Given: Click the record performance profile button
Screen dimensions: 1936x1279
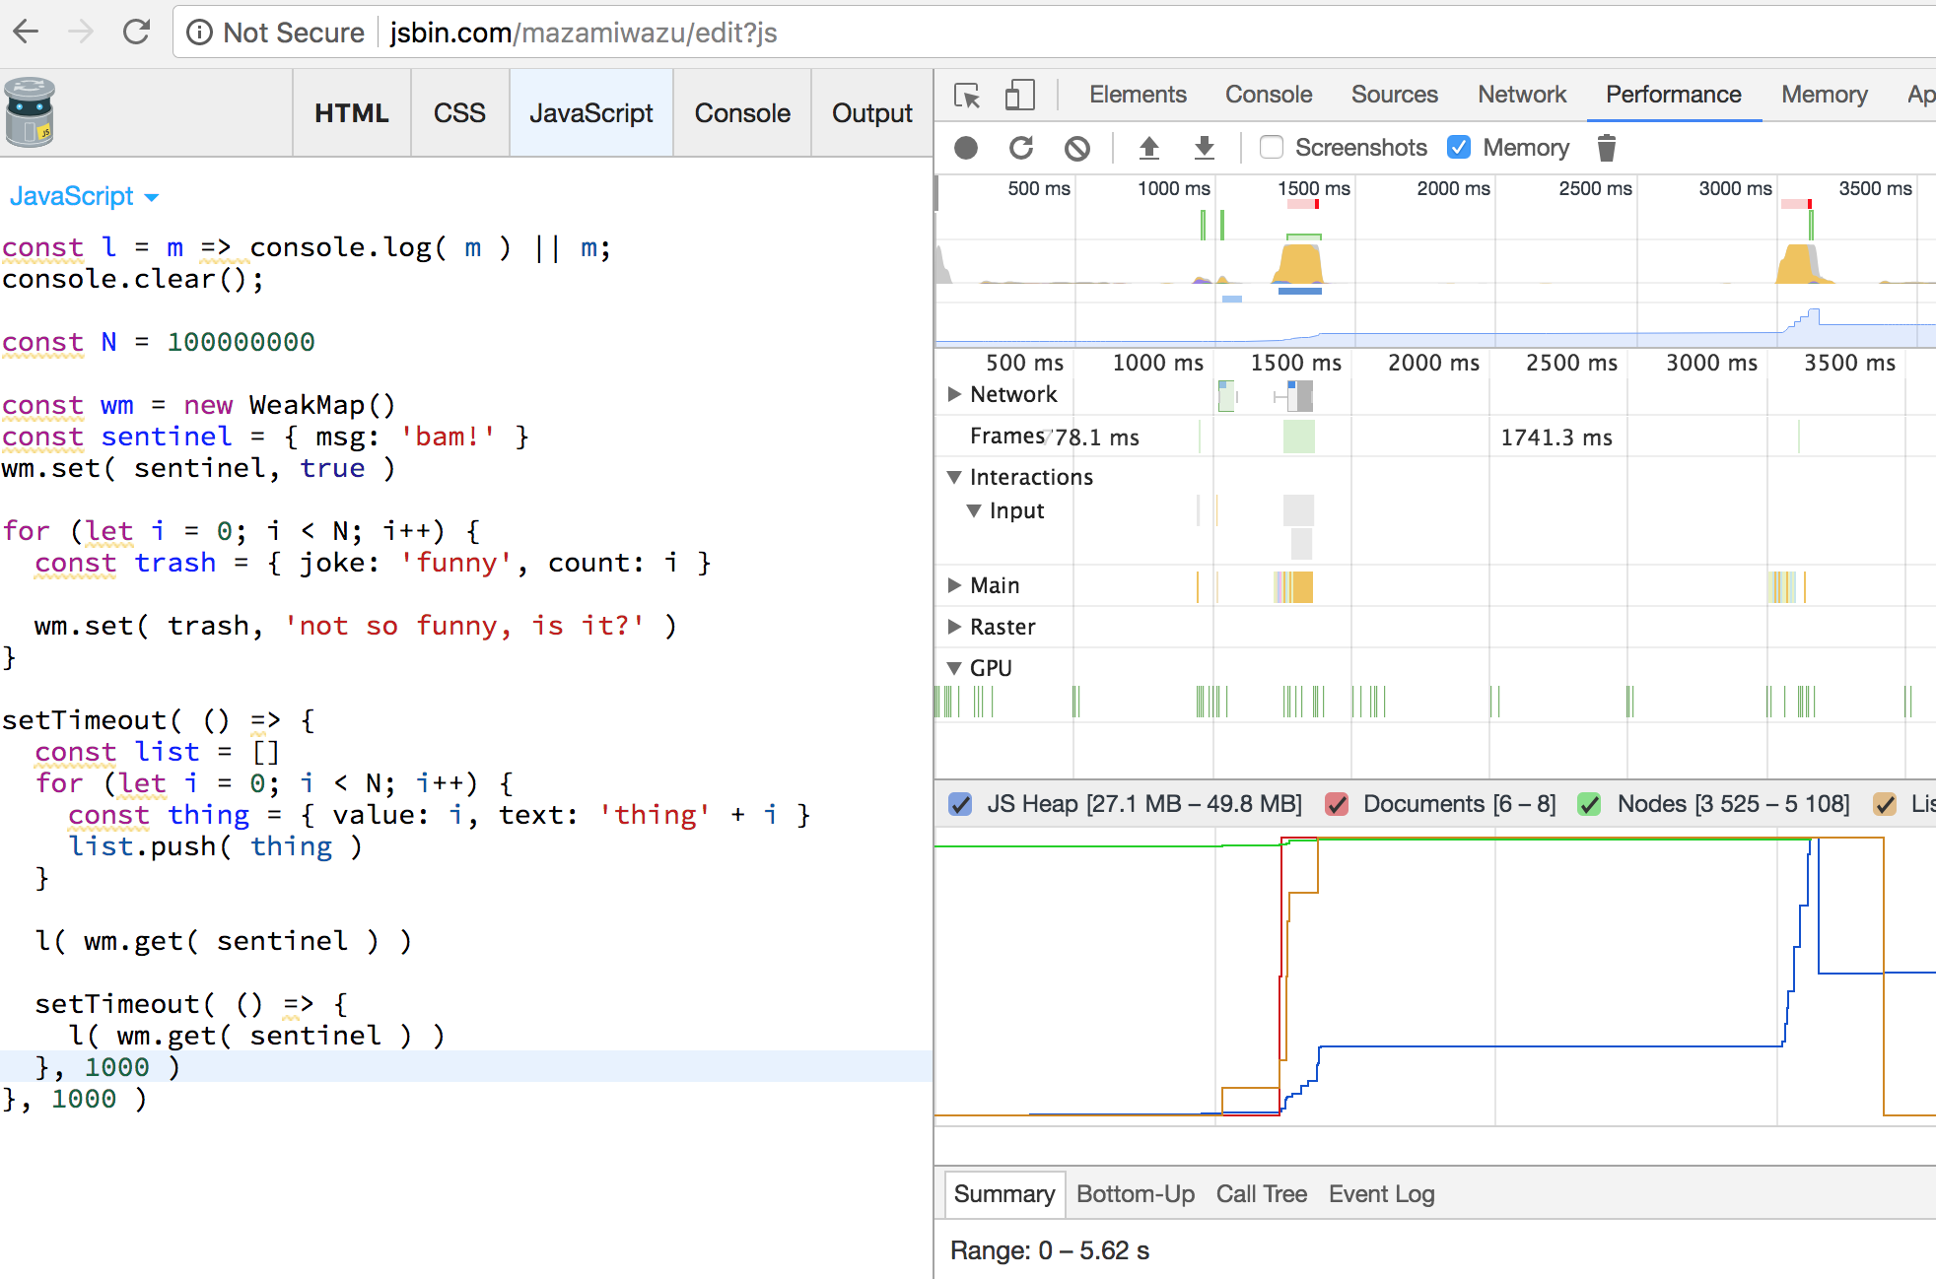Looking at the screenshot, I should 966,148.
